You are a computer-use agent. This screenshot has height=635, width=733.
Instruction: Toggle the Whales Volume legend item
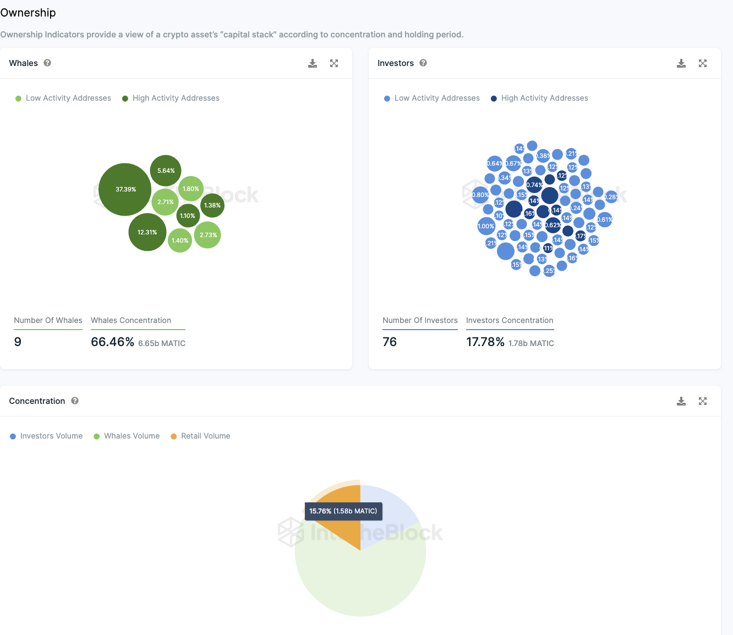[127, 436]
